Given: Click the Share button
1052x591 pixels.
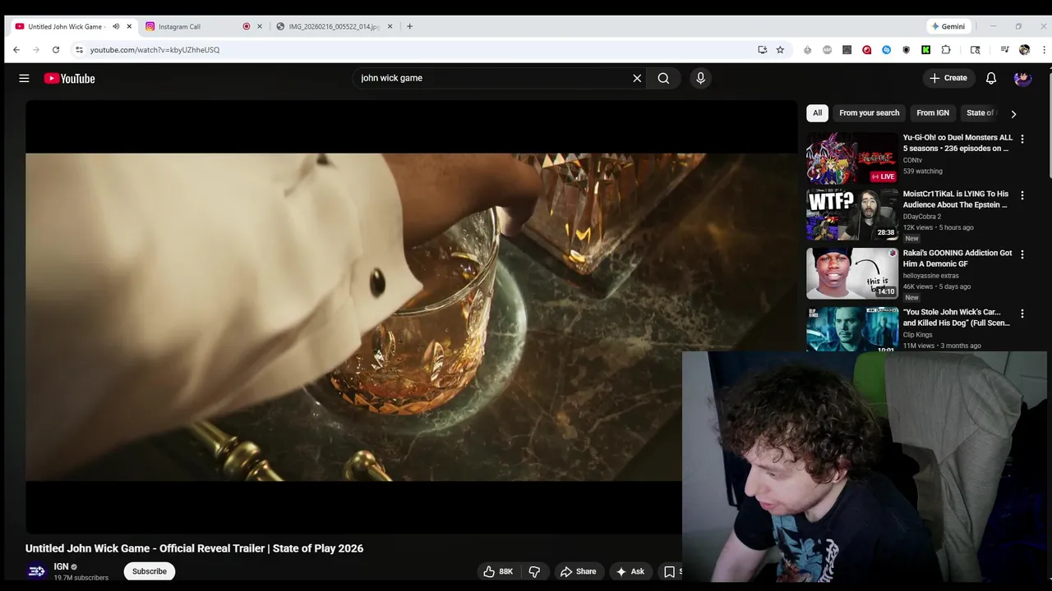Looking at the screenshot, I should [578, 571].
